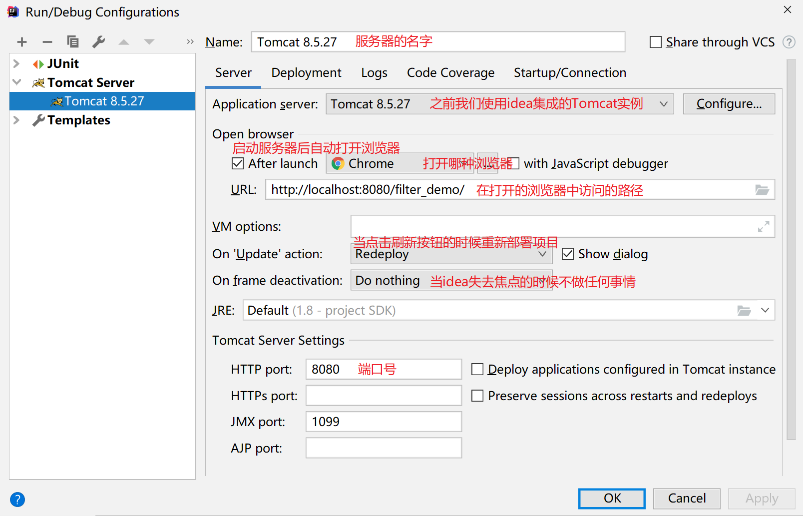This screenshot has width=803, height=516.
Task: Confirm with the OK button
Action: tap(612, 499)
